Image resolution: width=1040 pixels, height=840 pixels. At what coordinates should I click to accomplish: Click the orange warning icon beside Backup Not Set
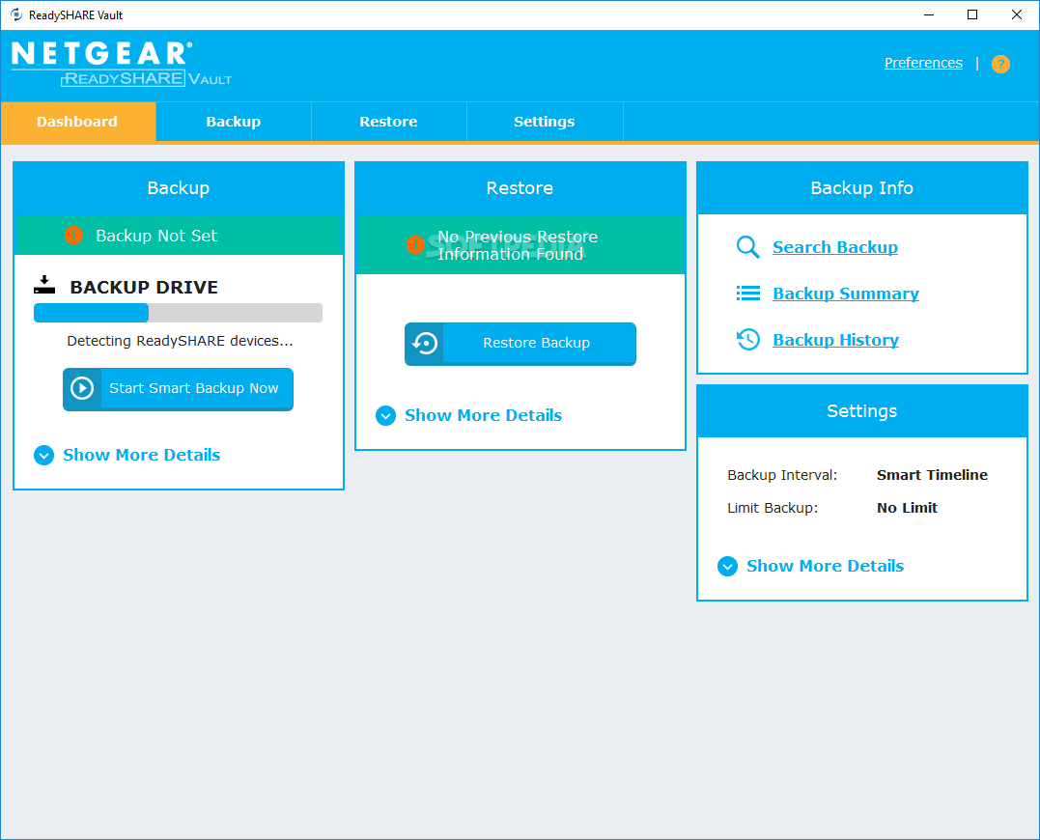[x=73, y=235]
